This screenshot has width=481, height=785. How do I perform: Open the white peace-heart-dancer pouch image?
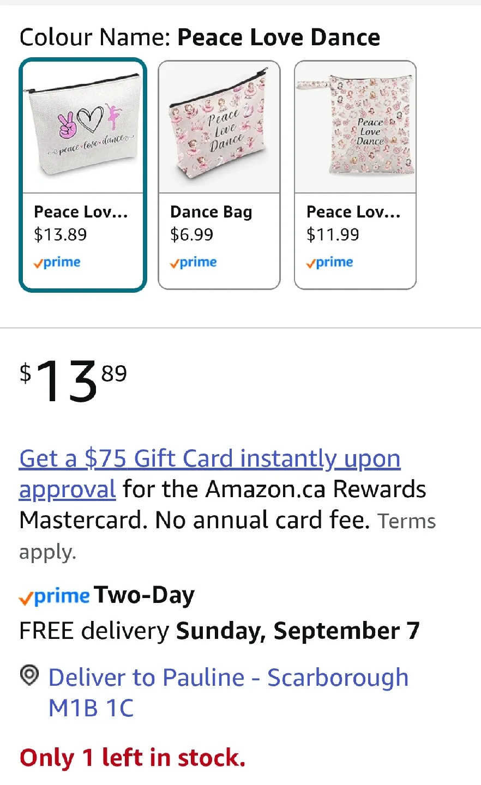pos(83,127)
